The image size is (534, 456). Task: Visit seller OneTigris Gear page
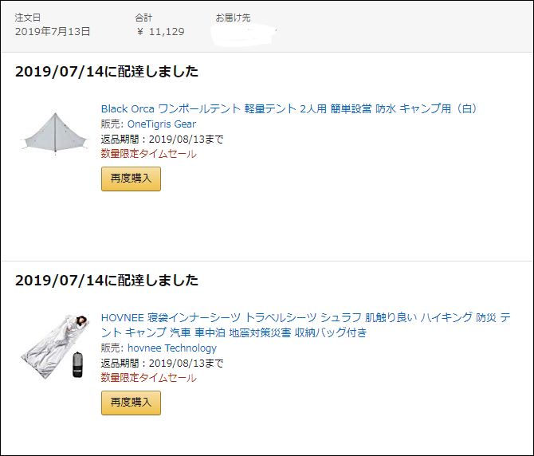162,124
